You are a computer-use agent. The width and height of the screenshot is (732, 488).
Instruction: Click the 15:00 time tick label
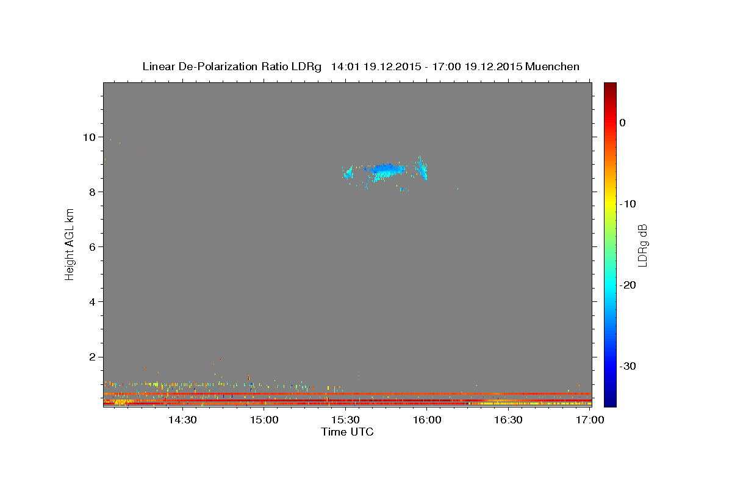click(x=265, y=420)
